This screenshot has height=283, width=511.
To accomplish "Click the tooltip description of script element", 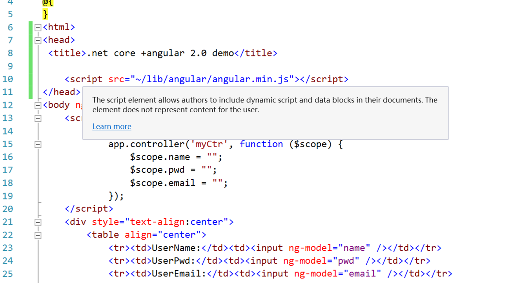I will [265, 105].
